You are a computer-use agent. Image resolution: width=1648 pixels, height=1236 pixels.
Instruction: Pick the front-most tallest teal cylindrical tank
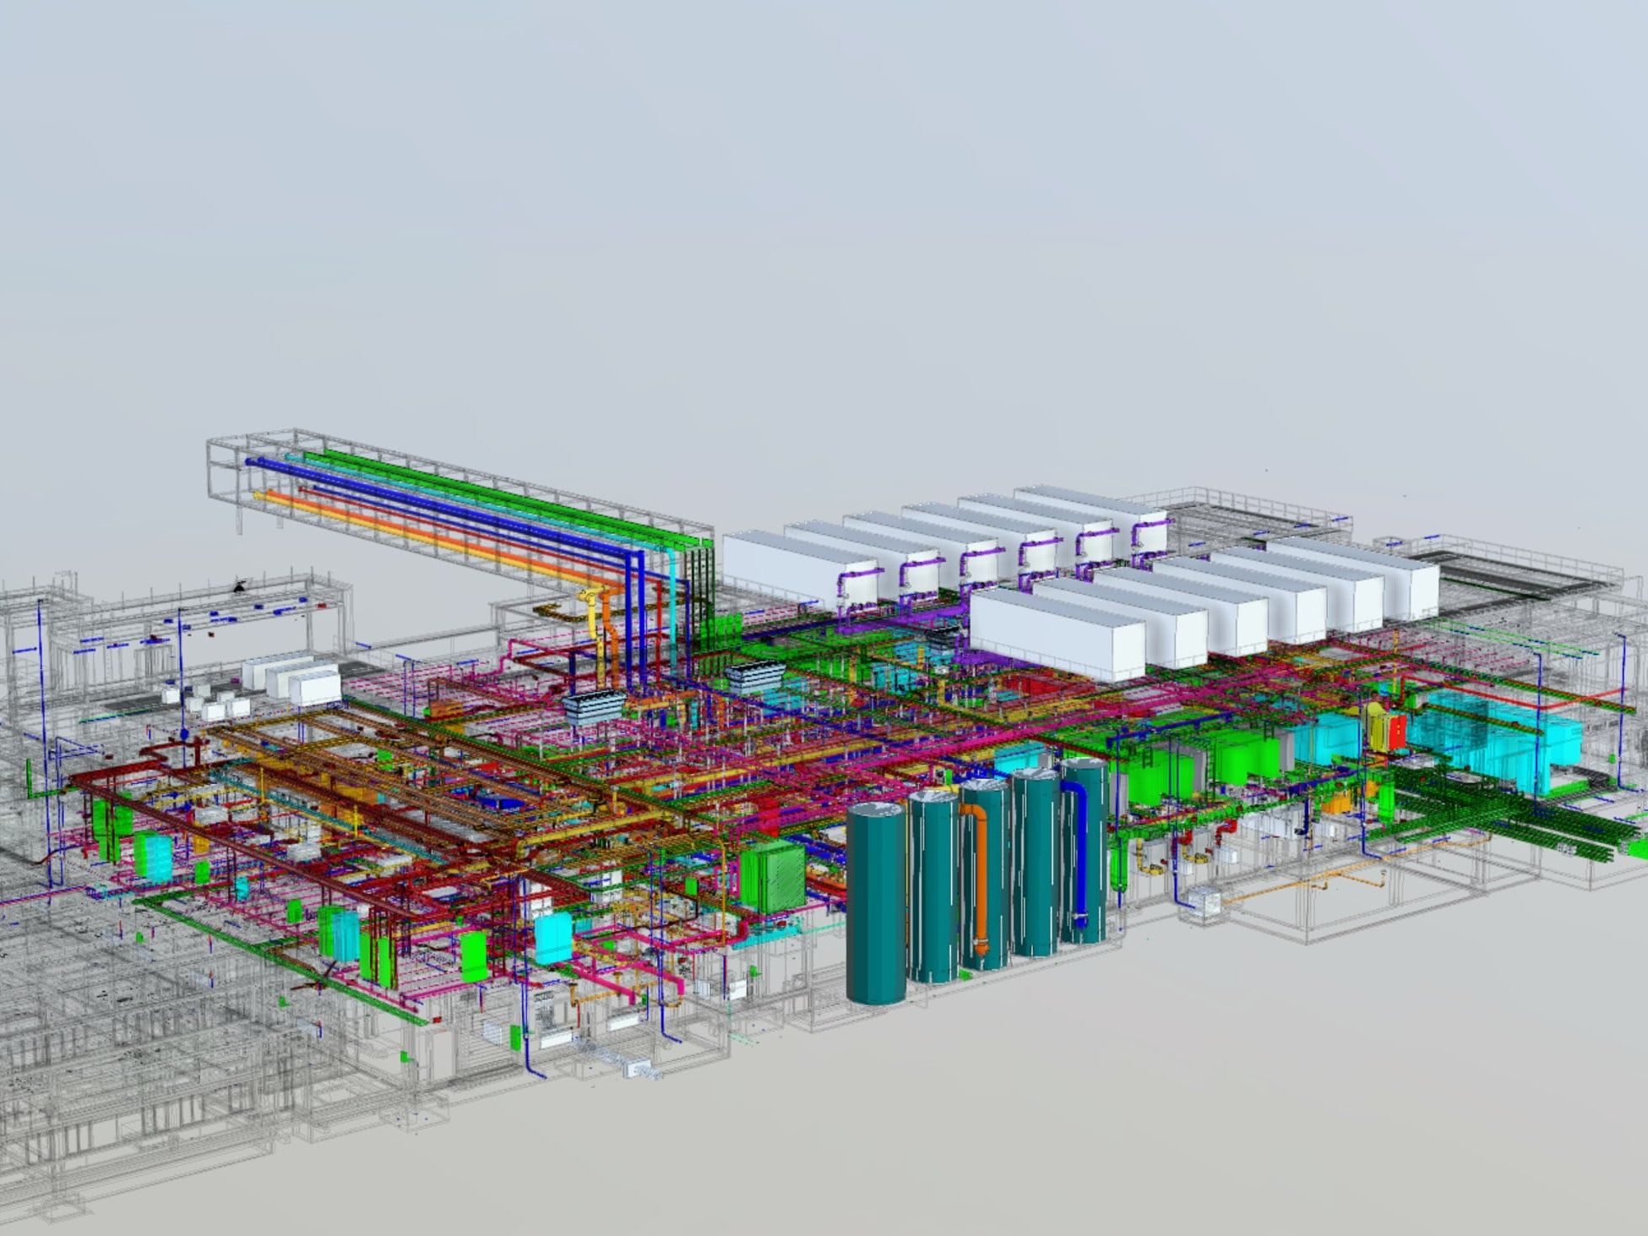[876, 902]
